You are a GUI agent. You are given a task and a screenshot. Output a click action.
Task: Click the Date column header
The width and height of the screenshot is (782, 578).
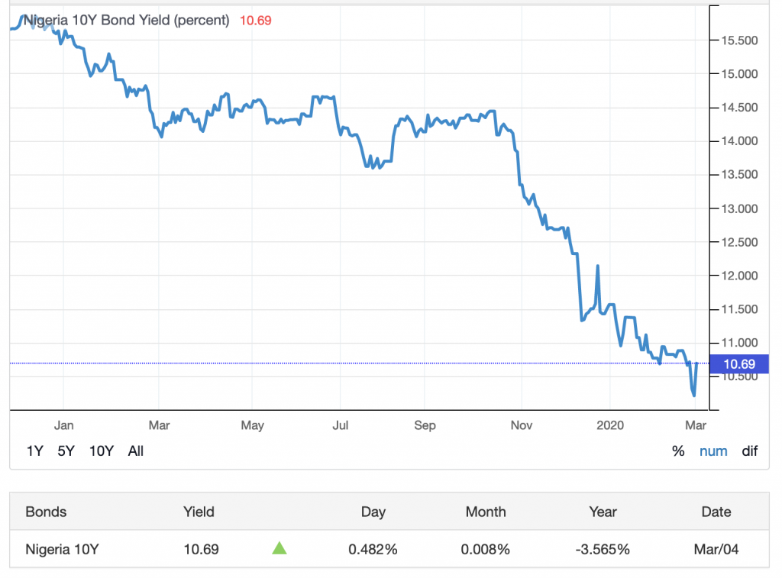716,512
